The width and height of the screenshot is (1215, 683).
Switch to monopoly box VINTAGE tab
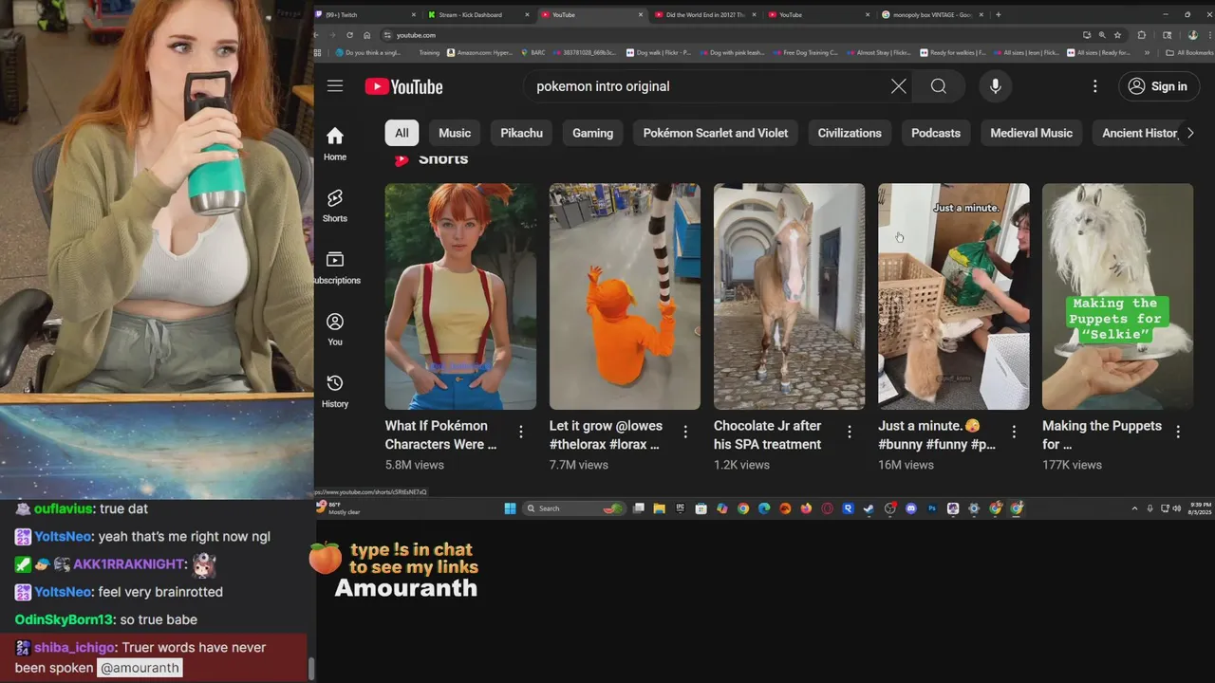point(932,14)
